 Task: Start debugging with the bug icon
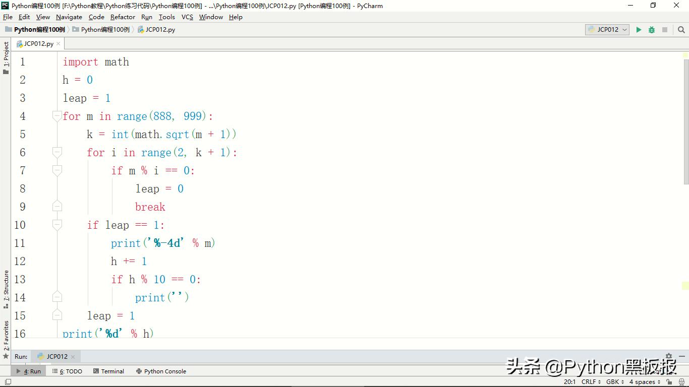click(x=652, y=30)
